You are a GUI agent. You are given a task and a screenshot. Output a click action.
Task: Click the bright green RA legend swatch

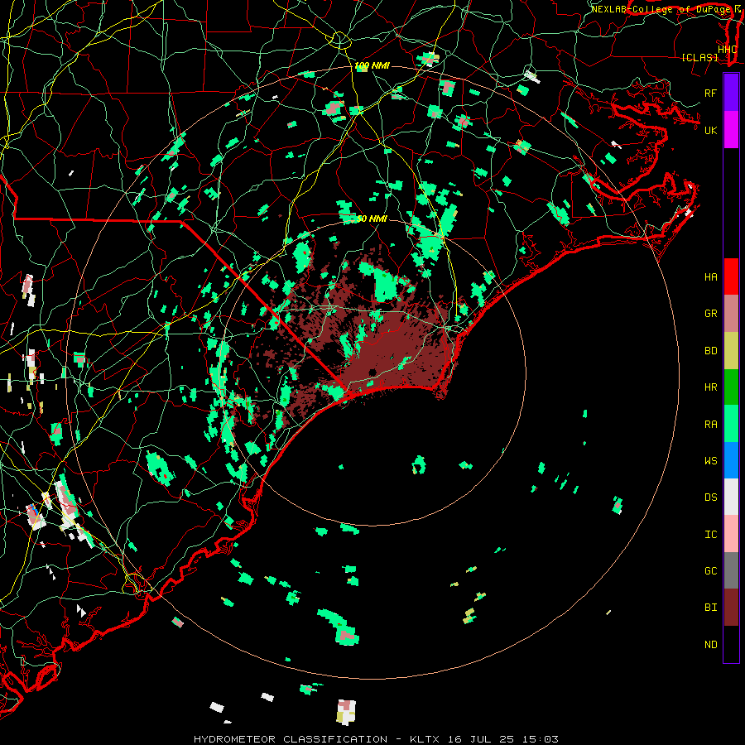tap(731, 423)
